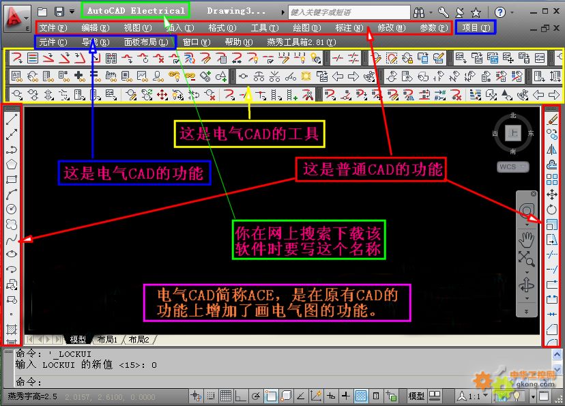Click the Orbit tool in navigation bar

coord(526,285)
